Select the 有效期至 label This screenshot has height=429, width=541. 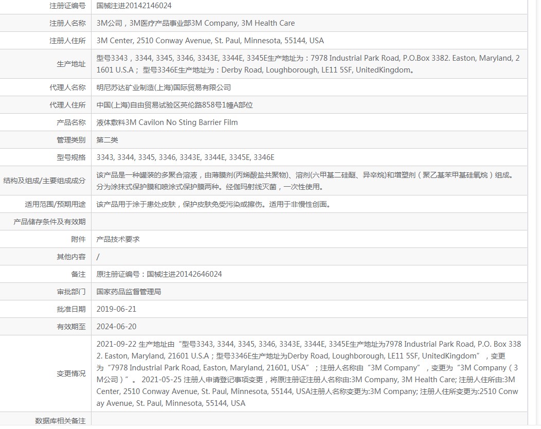pyautogui.click(x=71, y=327)
